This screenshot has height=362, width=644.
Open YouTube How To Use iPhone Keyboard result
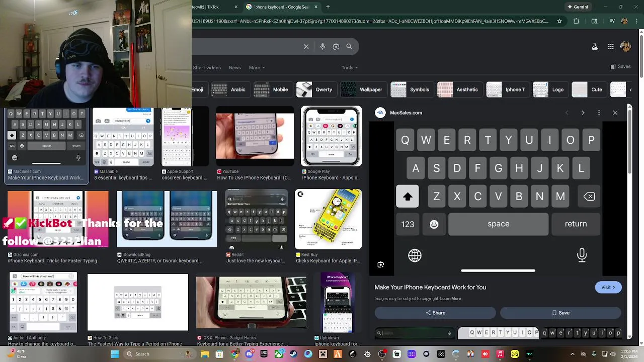(255, 143)
